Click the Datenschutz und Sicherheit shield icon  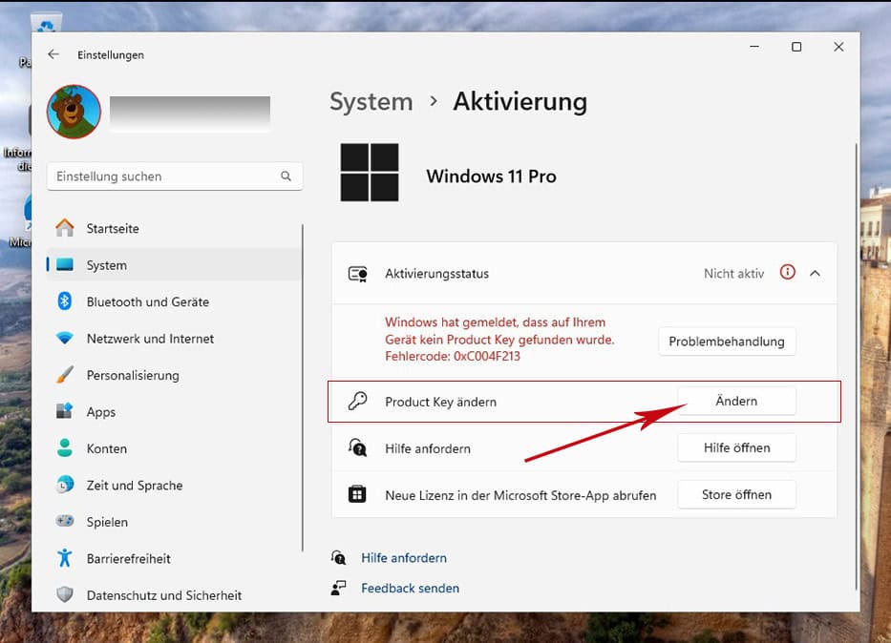click(65, 595)
